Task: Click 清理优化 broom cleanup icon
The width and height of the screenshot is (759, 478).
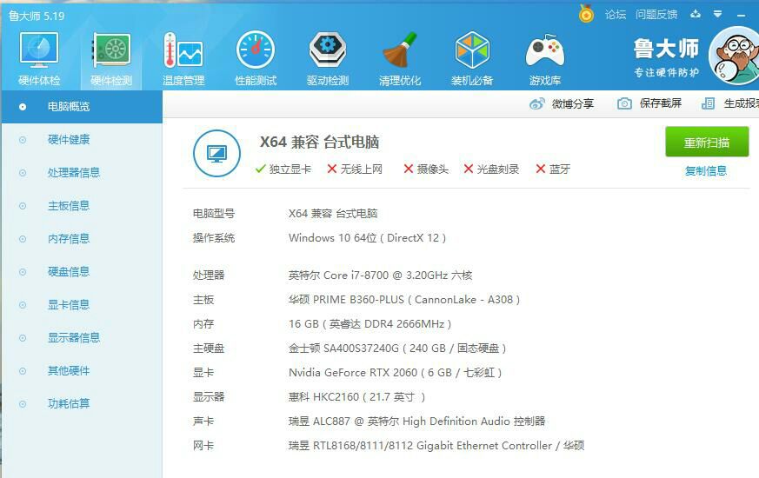Action: tap(400, 58)
